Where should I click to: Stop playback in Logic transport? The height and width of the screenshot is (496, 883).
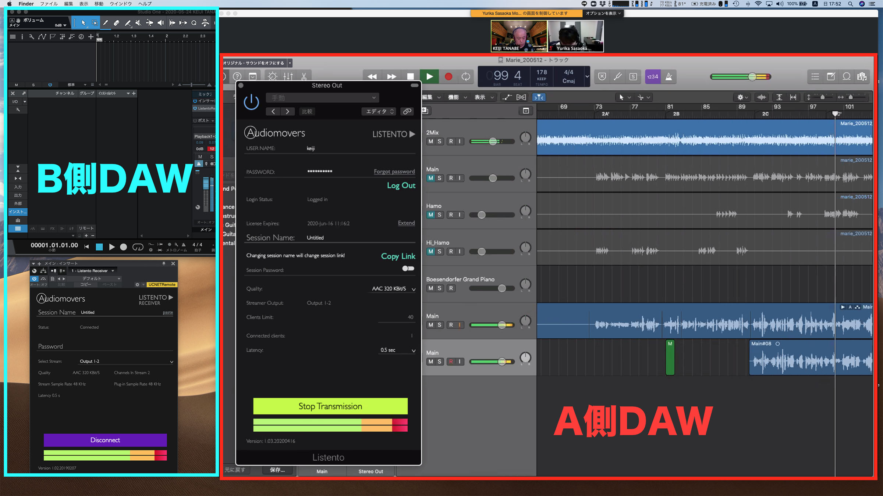(411, 76)
